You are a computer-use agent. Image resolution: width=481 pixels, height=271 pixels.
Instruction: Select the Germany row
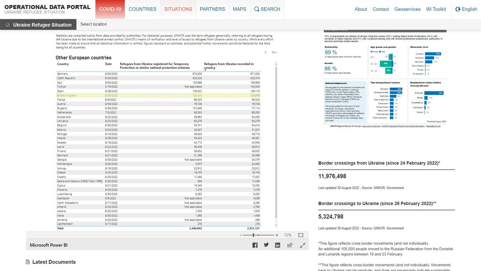click(158, 74)
